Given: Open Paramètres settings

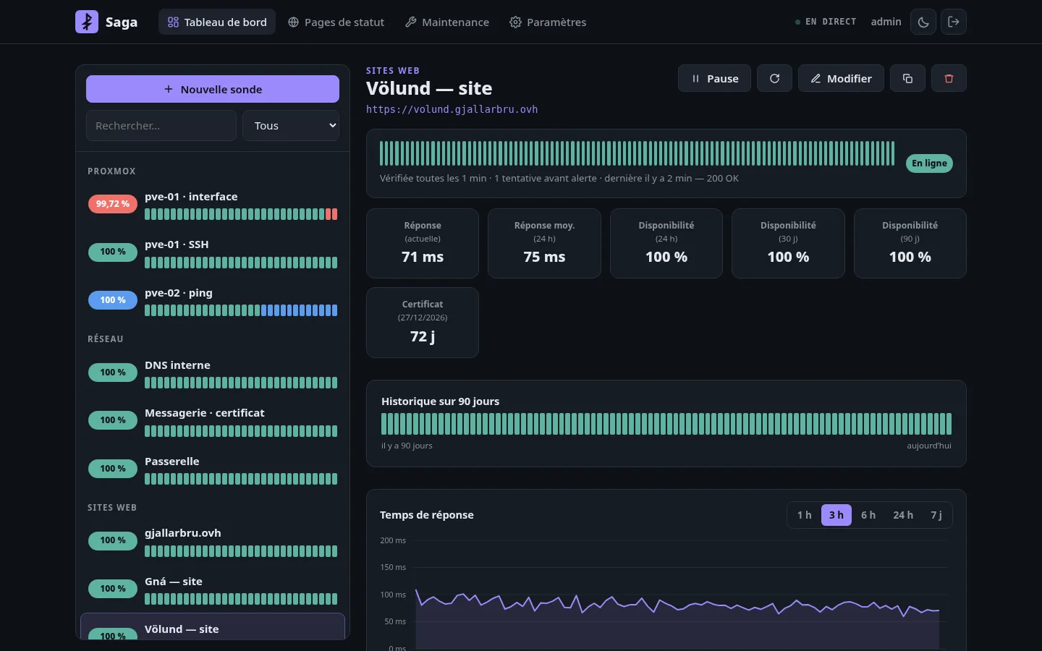Looking at the screenshot, I should click(548, 22).
